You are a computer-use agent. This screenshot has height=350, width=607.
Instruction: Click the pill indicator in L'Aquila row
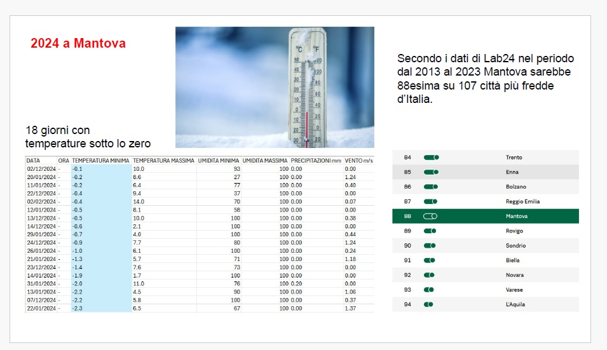point(428,305)
